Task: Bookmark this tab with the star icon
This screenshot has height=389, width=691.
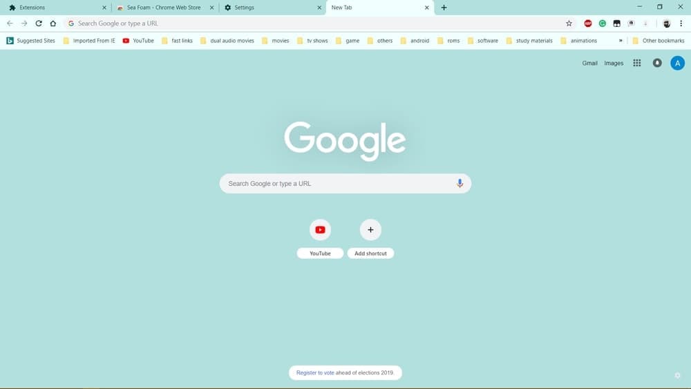Action: pyautogui.click(x=569, y=23)
